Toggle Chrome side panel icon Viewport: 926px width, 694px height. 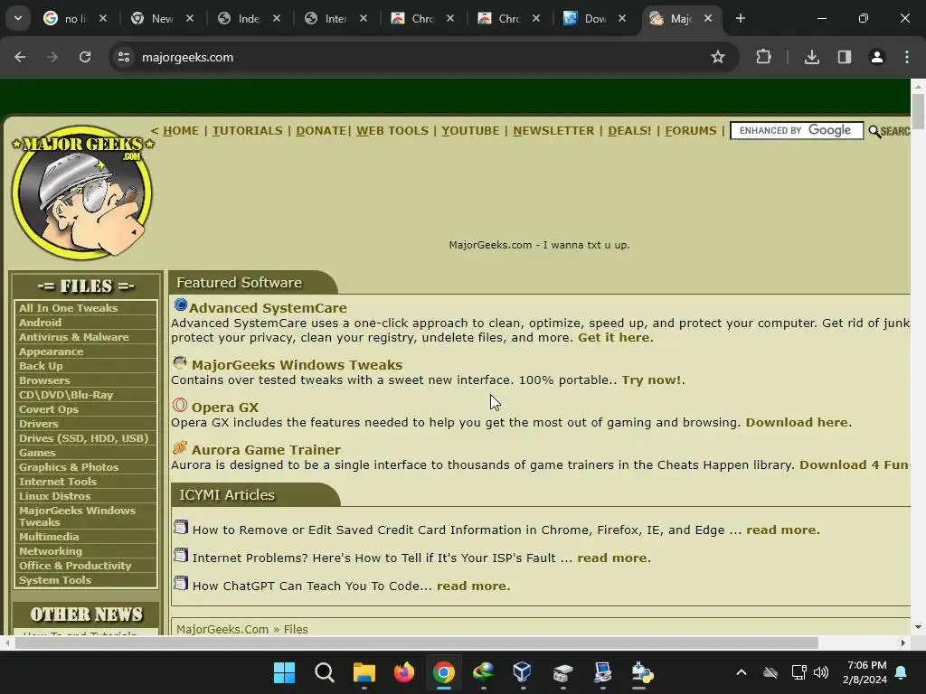(845, 57)
